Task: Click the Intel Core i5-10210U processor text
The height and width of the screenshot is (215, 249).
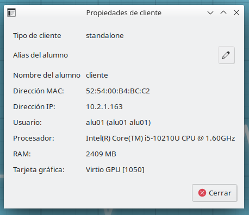Action: pyautogui.click(x=160, y=138)
